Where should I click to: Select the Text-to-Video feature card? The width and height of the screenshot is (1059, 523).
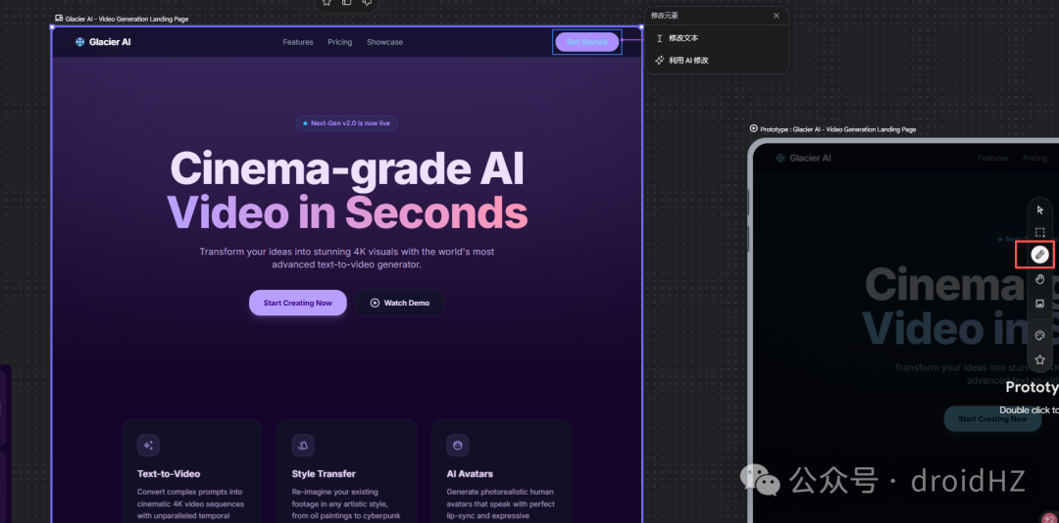point(192,472)
